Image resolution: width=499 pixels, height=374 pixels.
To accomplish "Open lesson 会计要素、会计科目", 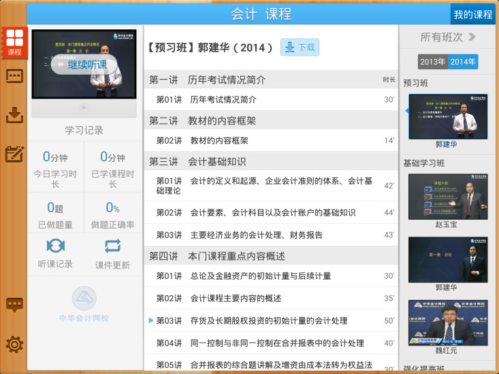I will 271,212.
